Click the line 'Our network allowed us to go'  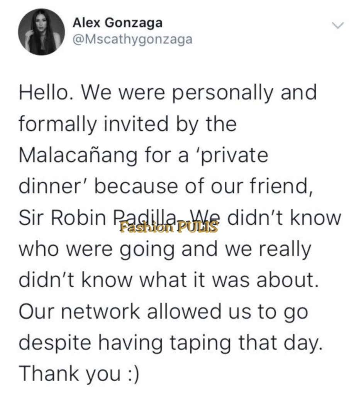coord(163,312)
